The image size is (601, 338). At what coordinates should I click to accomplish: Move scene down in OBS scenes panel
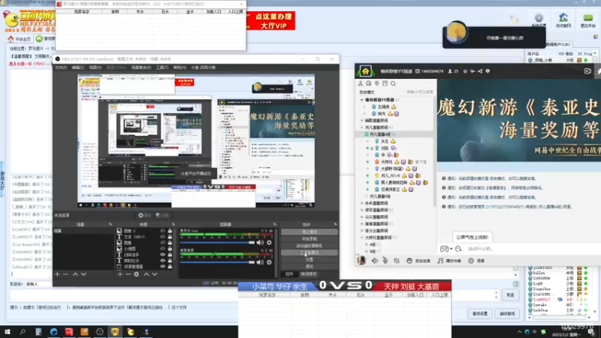tap(83, 274)
